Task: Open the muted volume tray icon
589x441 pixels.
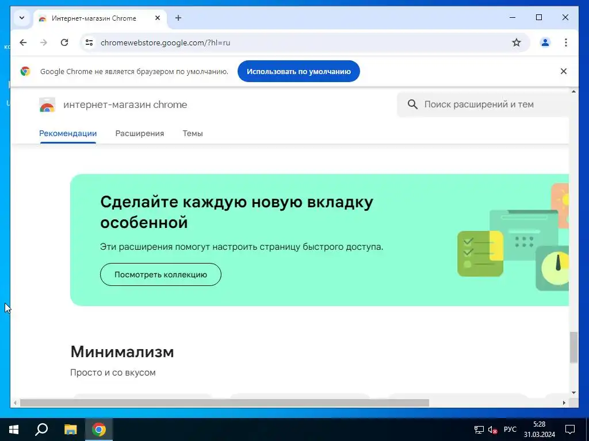Action: 493,430
